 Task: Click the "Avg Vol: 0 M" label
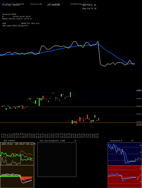(x=89, y=5)
